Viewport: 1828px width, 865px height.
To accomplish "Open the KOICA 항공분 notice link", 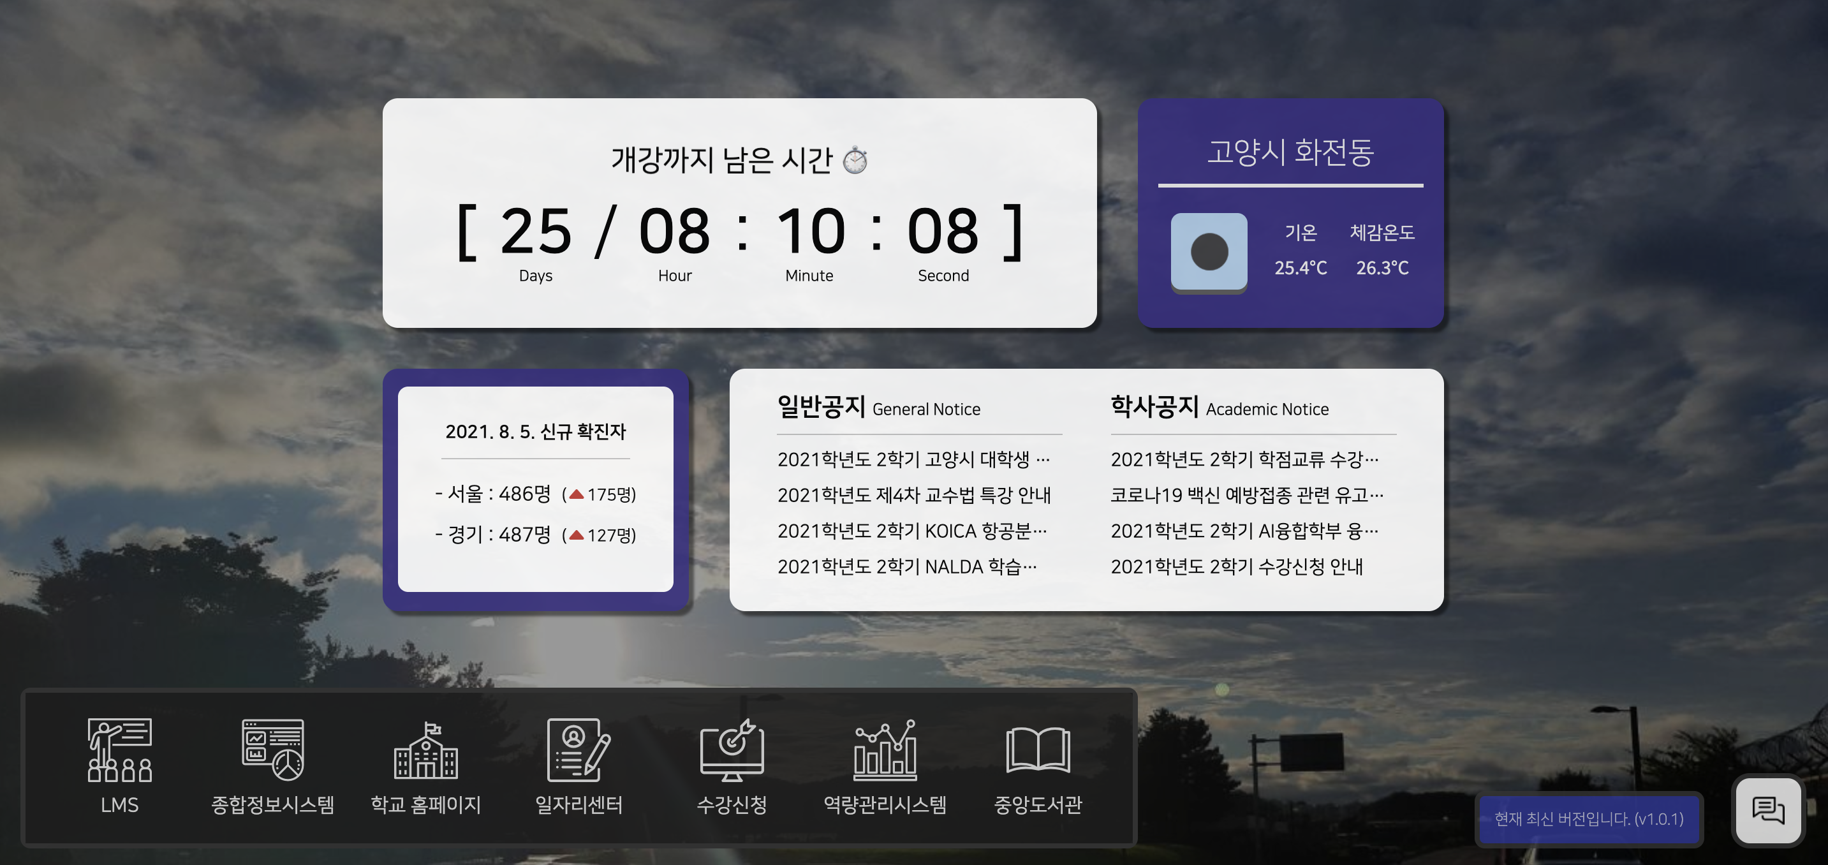I will tap(911, 530).
